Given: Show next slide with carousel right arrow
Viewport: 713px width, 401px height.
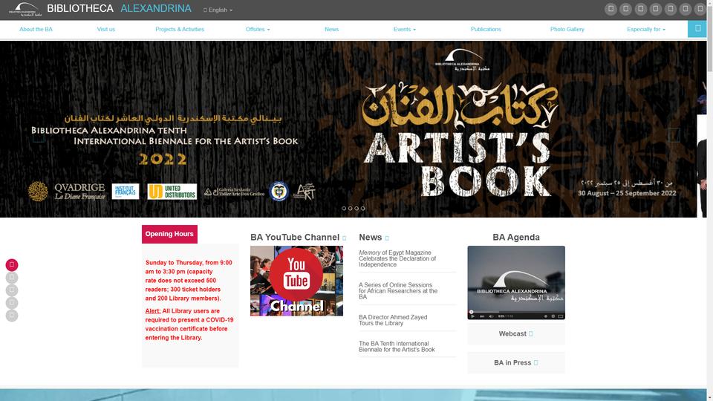Looking at the screenshot, I should click(674, 134).
